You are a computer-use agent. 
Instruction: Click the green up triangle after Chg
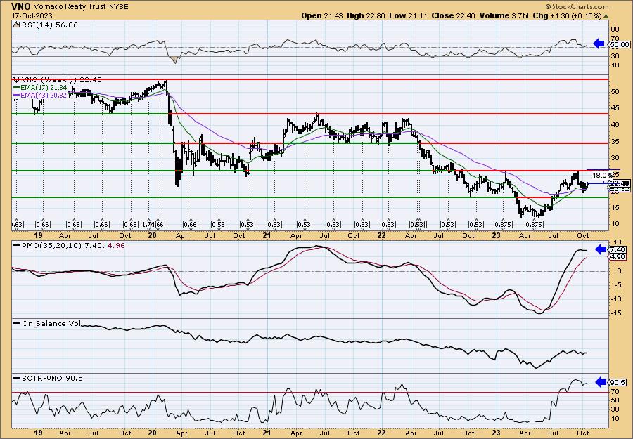pyautogui.click(x=605, y=16)
